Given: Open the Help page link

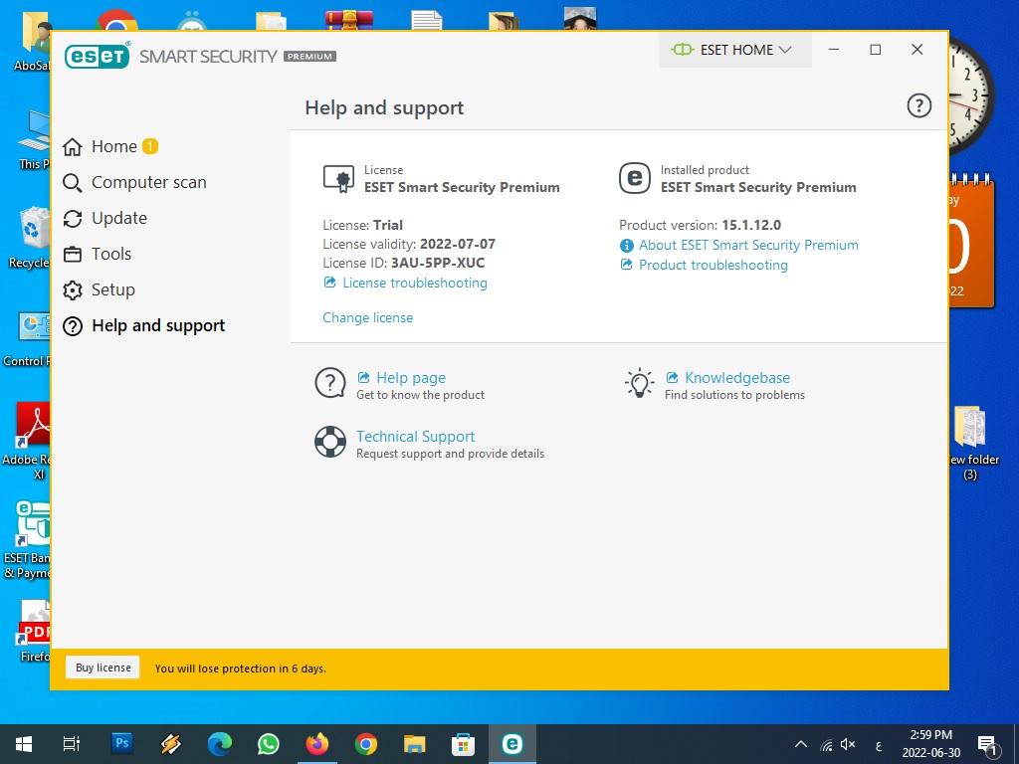Looking at the screenshot, I should 411,378.
